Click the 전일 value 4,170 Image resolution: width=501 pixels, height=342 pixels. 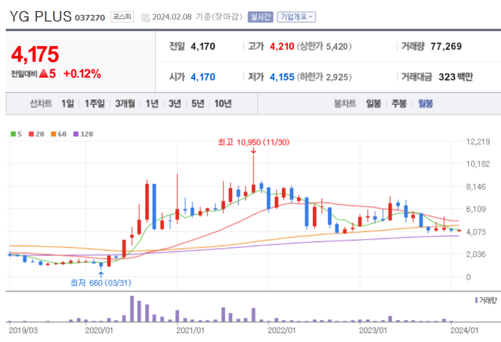coord(203,47)
